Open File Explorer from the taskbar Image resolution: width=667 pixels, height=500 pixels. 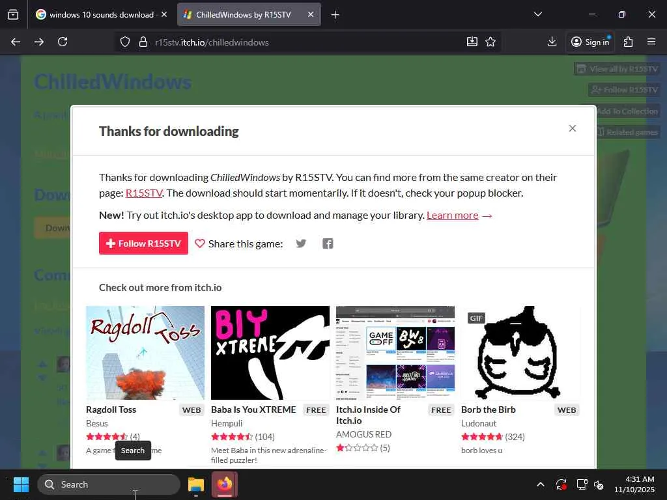click(196, 484)
